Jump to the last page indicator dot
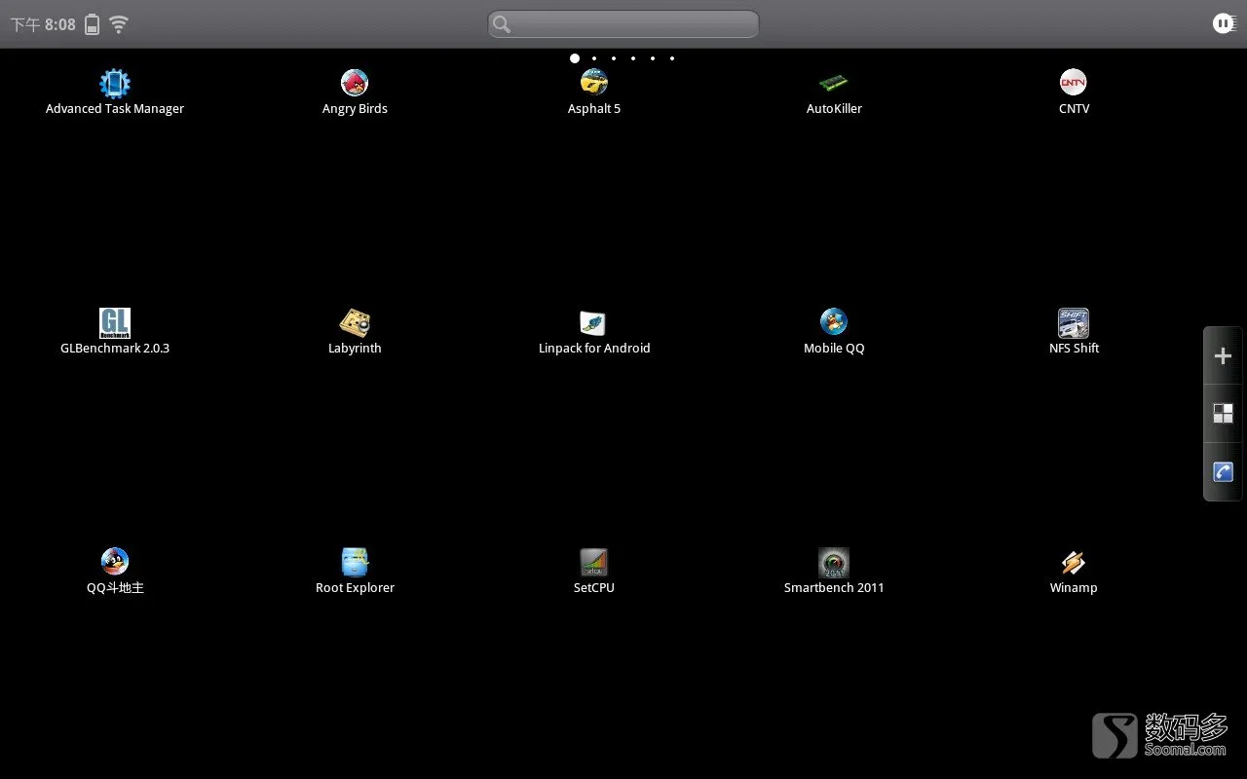The width and height of the screenshot is (1247, 779). coord(672,58)
